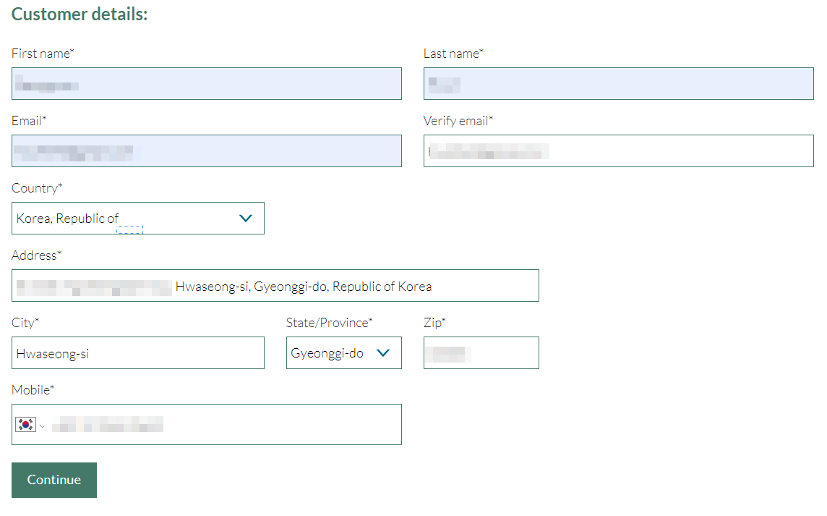The image size is (827, 516).
Task: Open the South Korea flag country code selector
Action: (x=30, y=425)
